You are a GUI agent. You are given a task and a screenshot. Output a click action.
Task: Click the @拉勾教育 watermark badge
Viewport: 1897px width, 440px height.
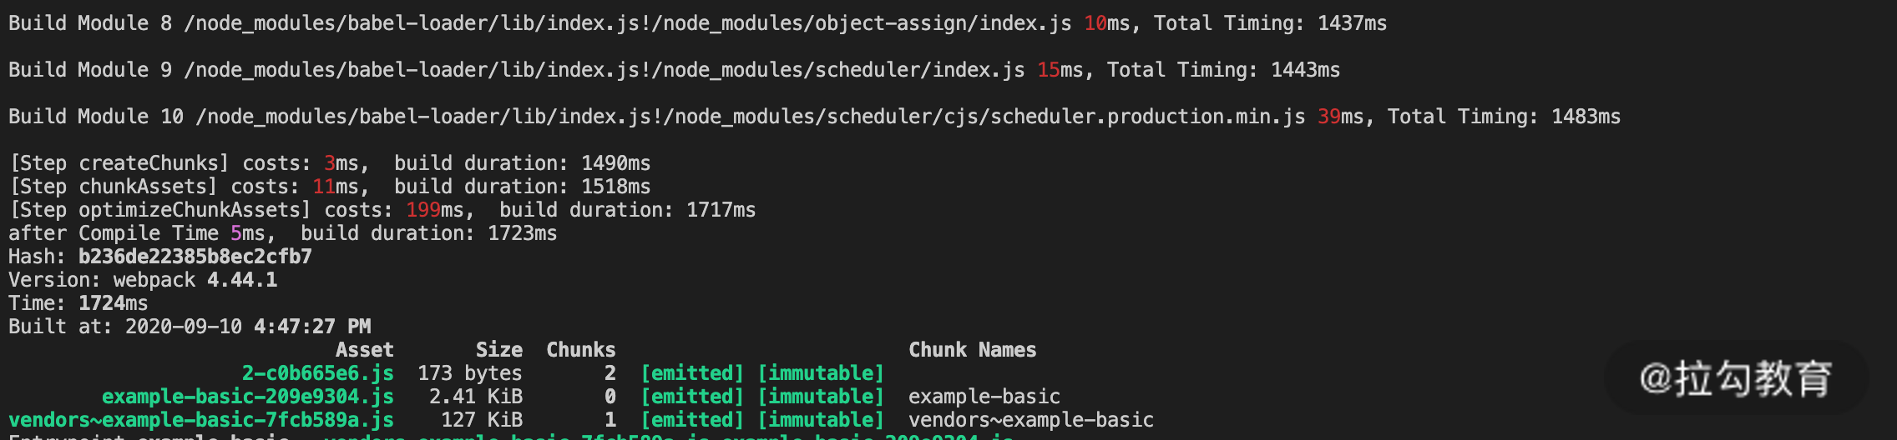pyautogui.click(x=1735, y=378)
